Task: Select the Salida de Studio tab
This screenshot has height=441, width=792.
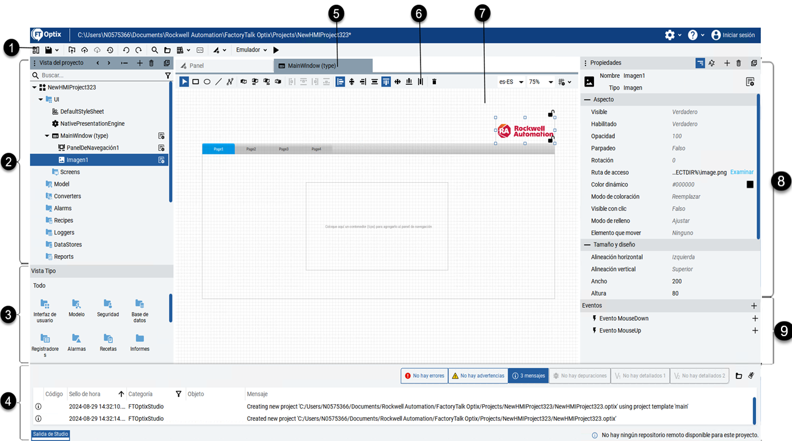Action: pyautogui.click(x=50, y=435)
